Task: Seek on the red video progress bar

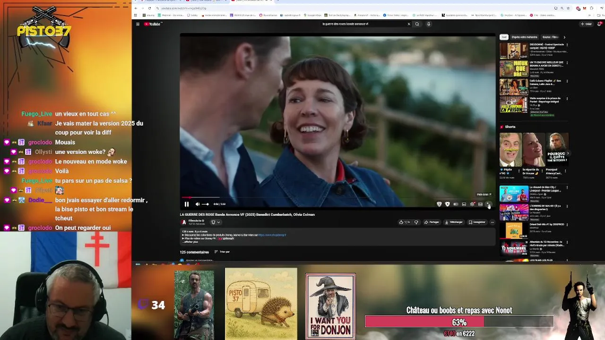Action: pyautogui.click(x=337, y=198)
